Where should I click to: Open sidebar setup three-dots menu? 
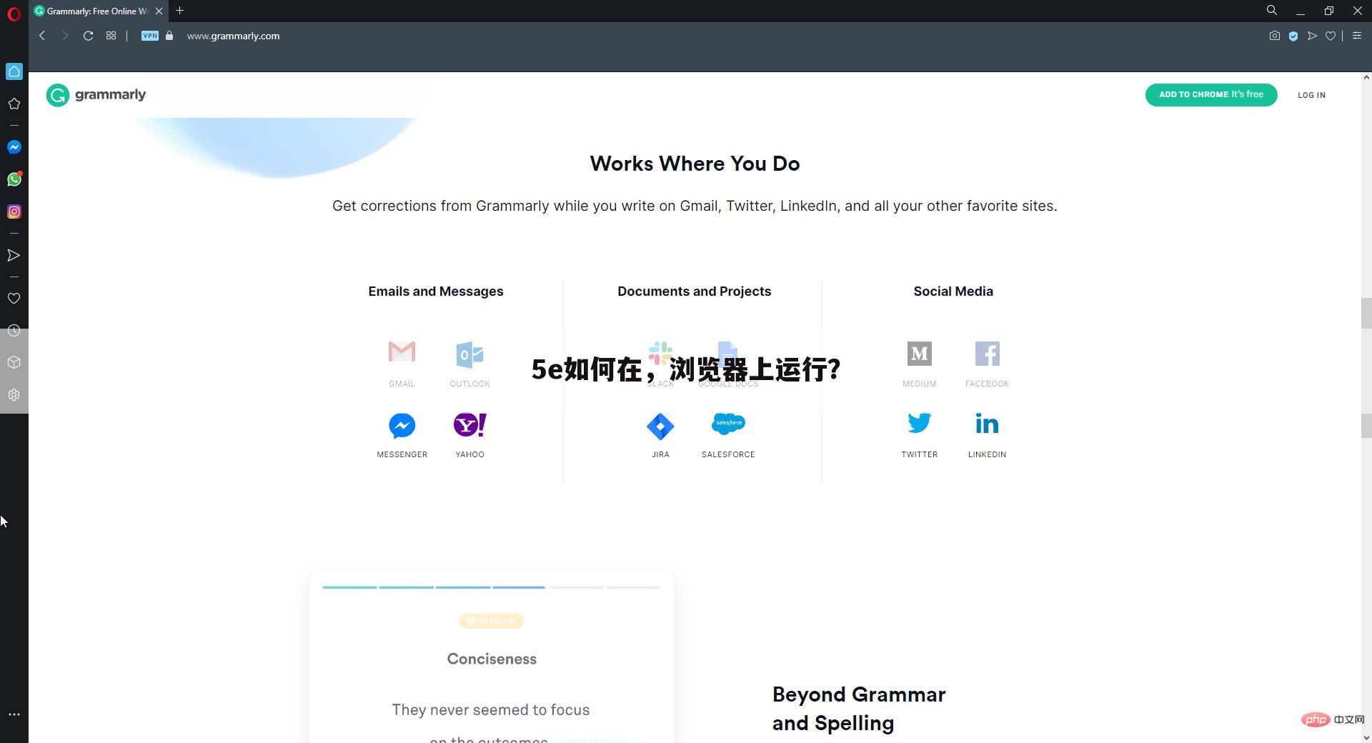[14, 714]
